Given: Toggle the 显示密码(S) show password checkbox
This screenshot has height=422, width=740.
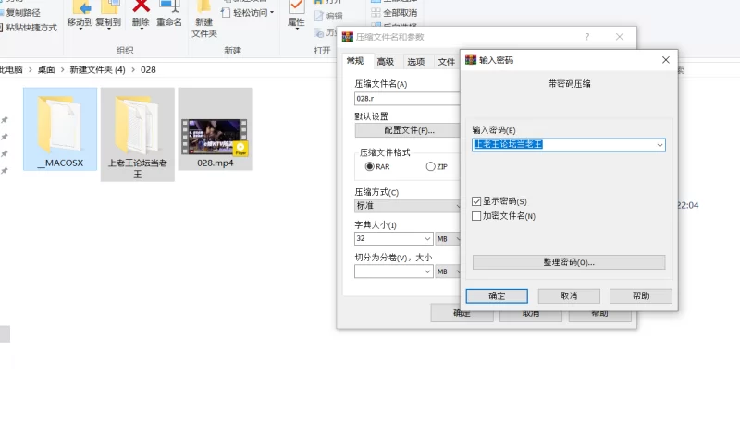Looking at the screenshot, I should (476, 201).
